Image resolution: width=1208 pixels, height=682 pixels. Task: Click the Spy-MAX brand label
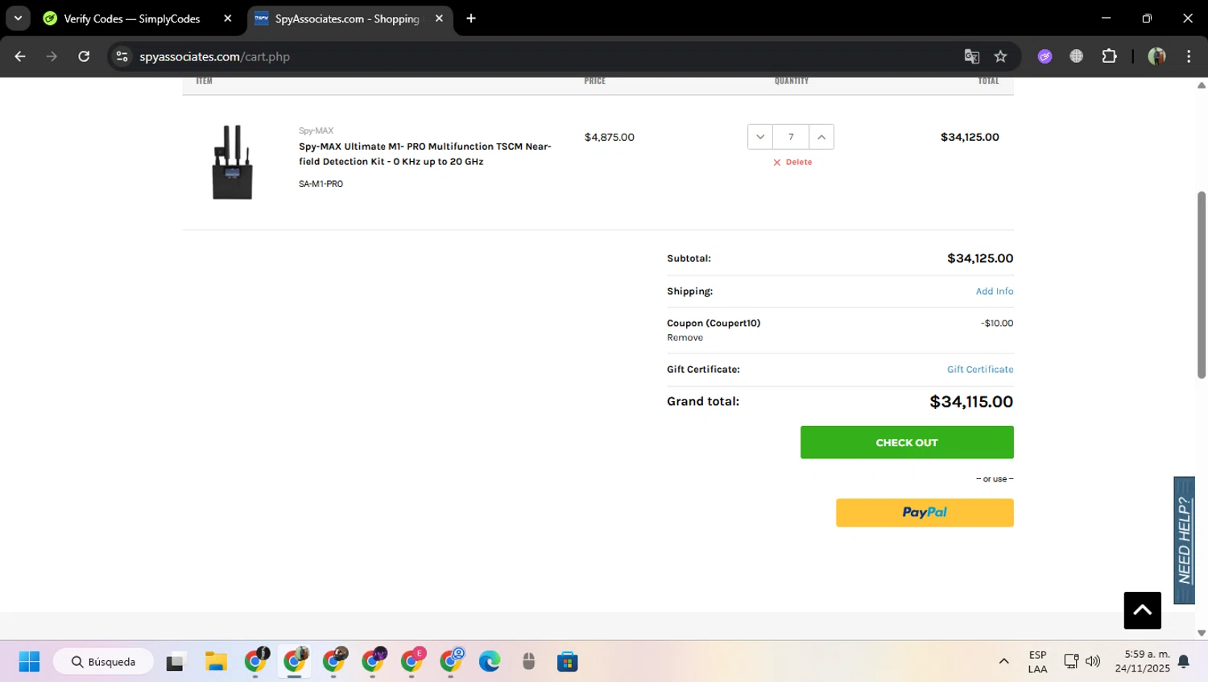pos(316,130)
